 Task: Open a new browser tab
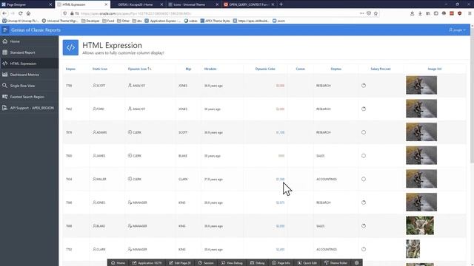pyautogui.click(x=281, y=4)
